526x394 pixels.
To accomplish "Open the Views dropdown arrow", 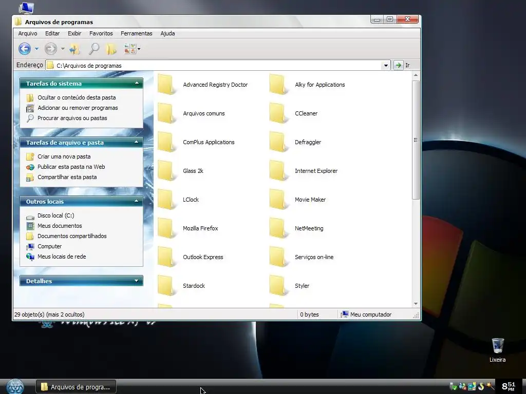I will click(x=139, y=49).
